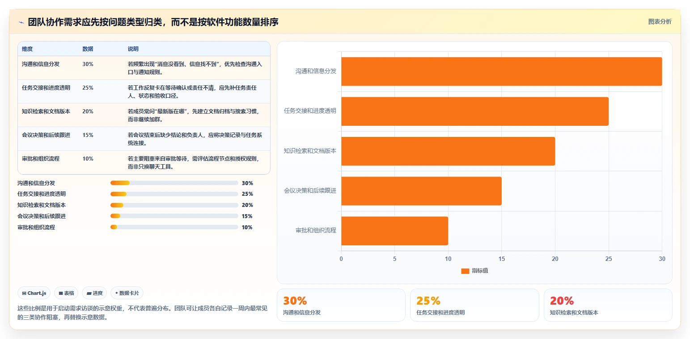
Task: Click the x-axis tick labeled 15
Action: [501, 259]
